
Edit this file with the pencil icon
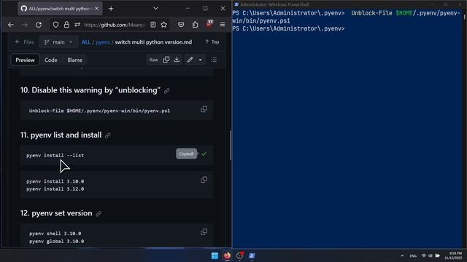click(x=190, y=60)
